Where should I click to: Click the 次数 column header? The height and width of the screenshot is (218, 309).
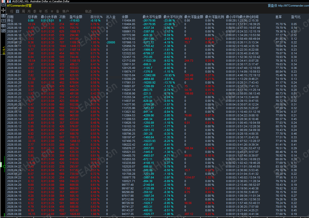[62, 17]
